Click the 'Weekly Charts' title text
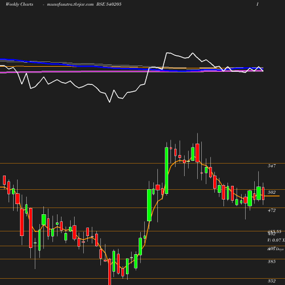The width and height of the screenshot is (285, 285). tap(19, 4)
